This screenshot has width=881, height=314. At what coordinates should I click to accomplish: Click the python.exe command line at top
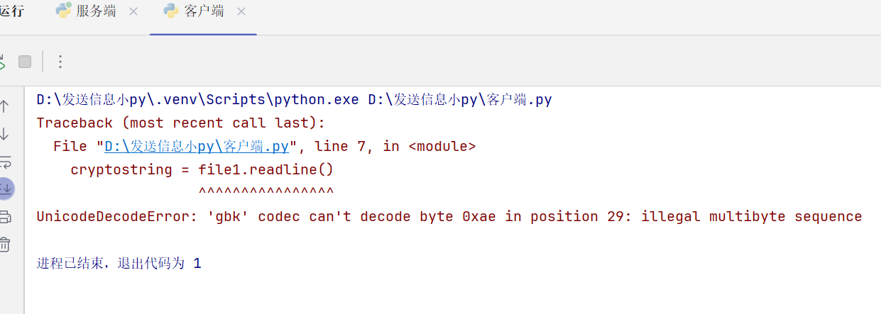(x=294, y=100)
